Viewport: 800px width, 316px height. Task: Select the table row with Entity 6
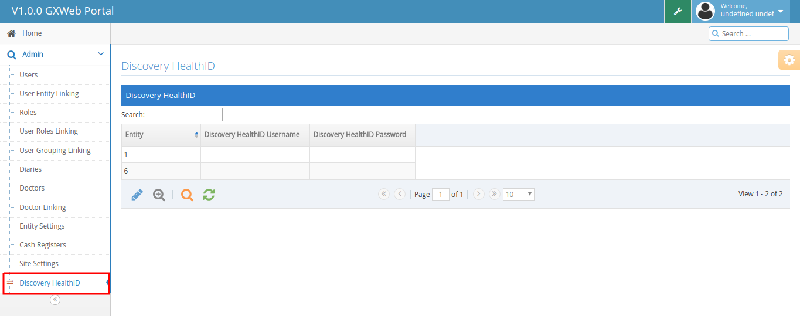click(268, 171)
